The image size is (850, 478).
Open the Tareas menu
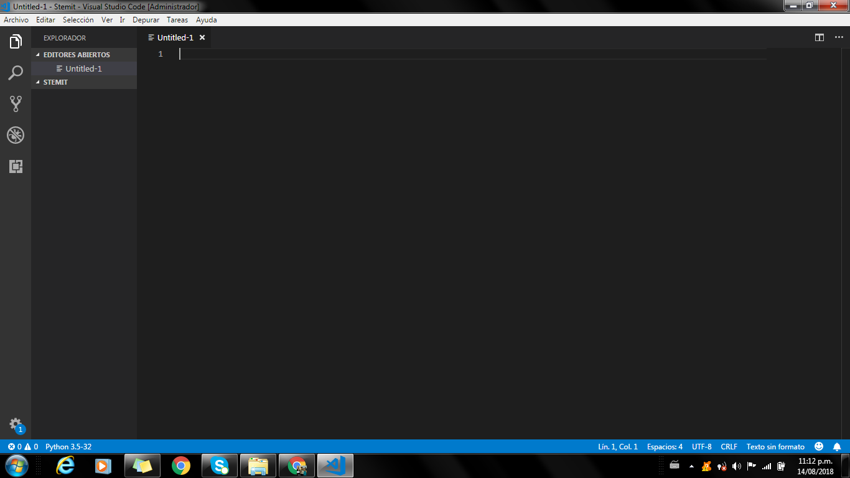pos(177,20)
